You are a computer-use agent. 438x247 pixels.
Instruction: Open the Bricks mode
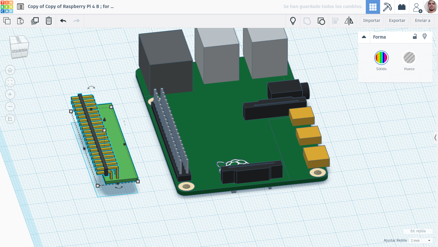pos(402,7)
